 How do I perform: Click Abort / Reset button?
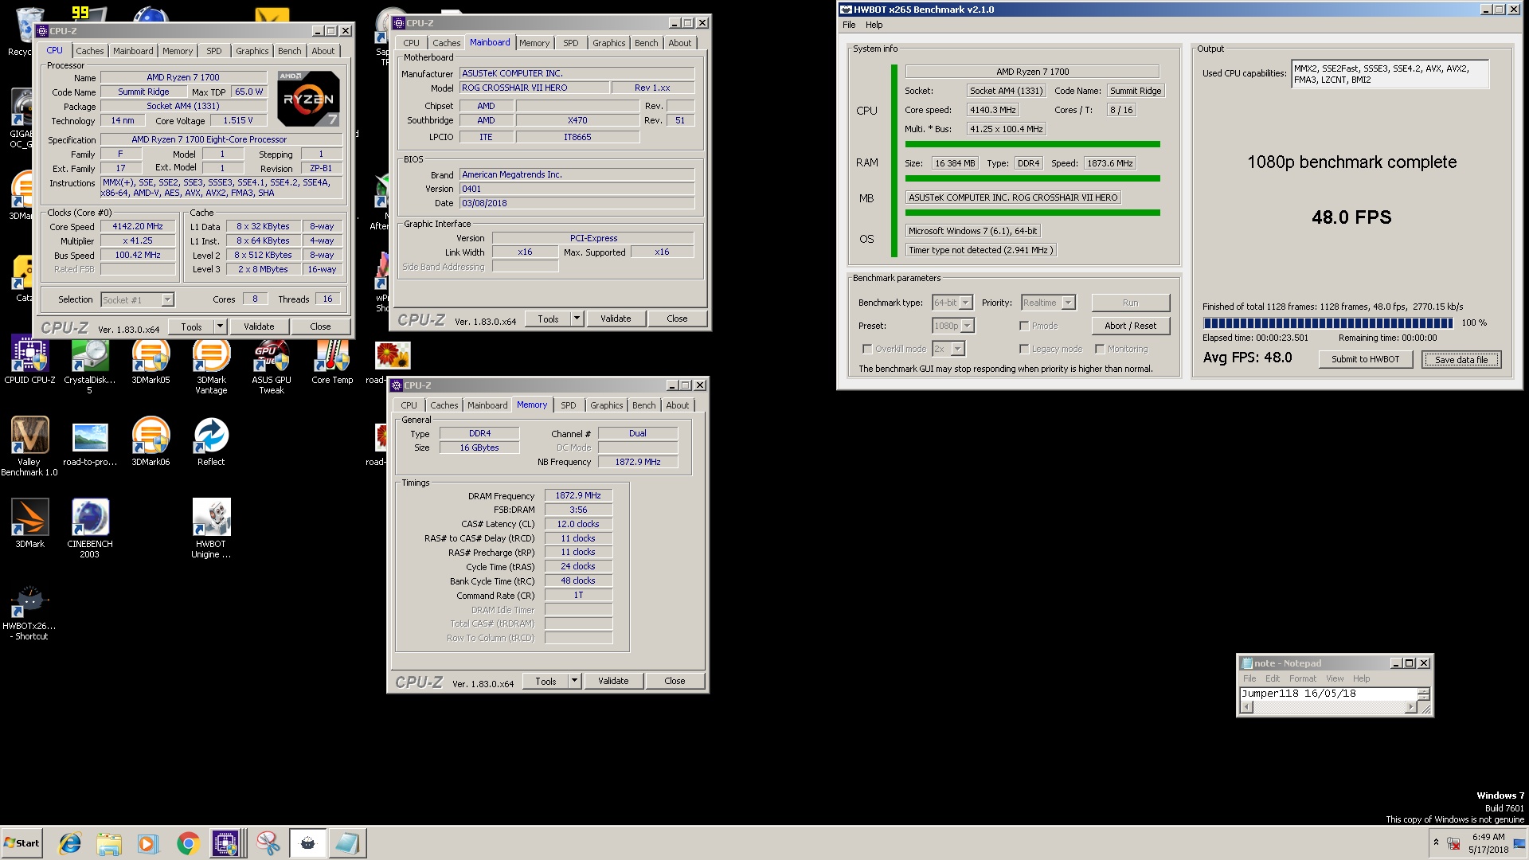coord(1130,326)
